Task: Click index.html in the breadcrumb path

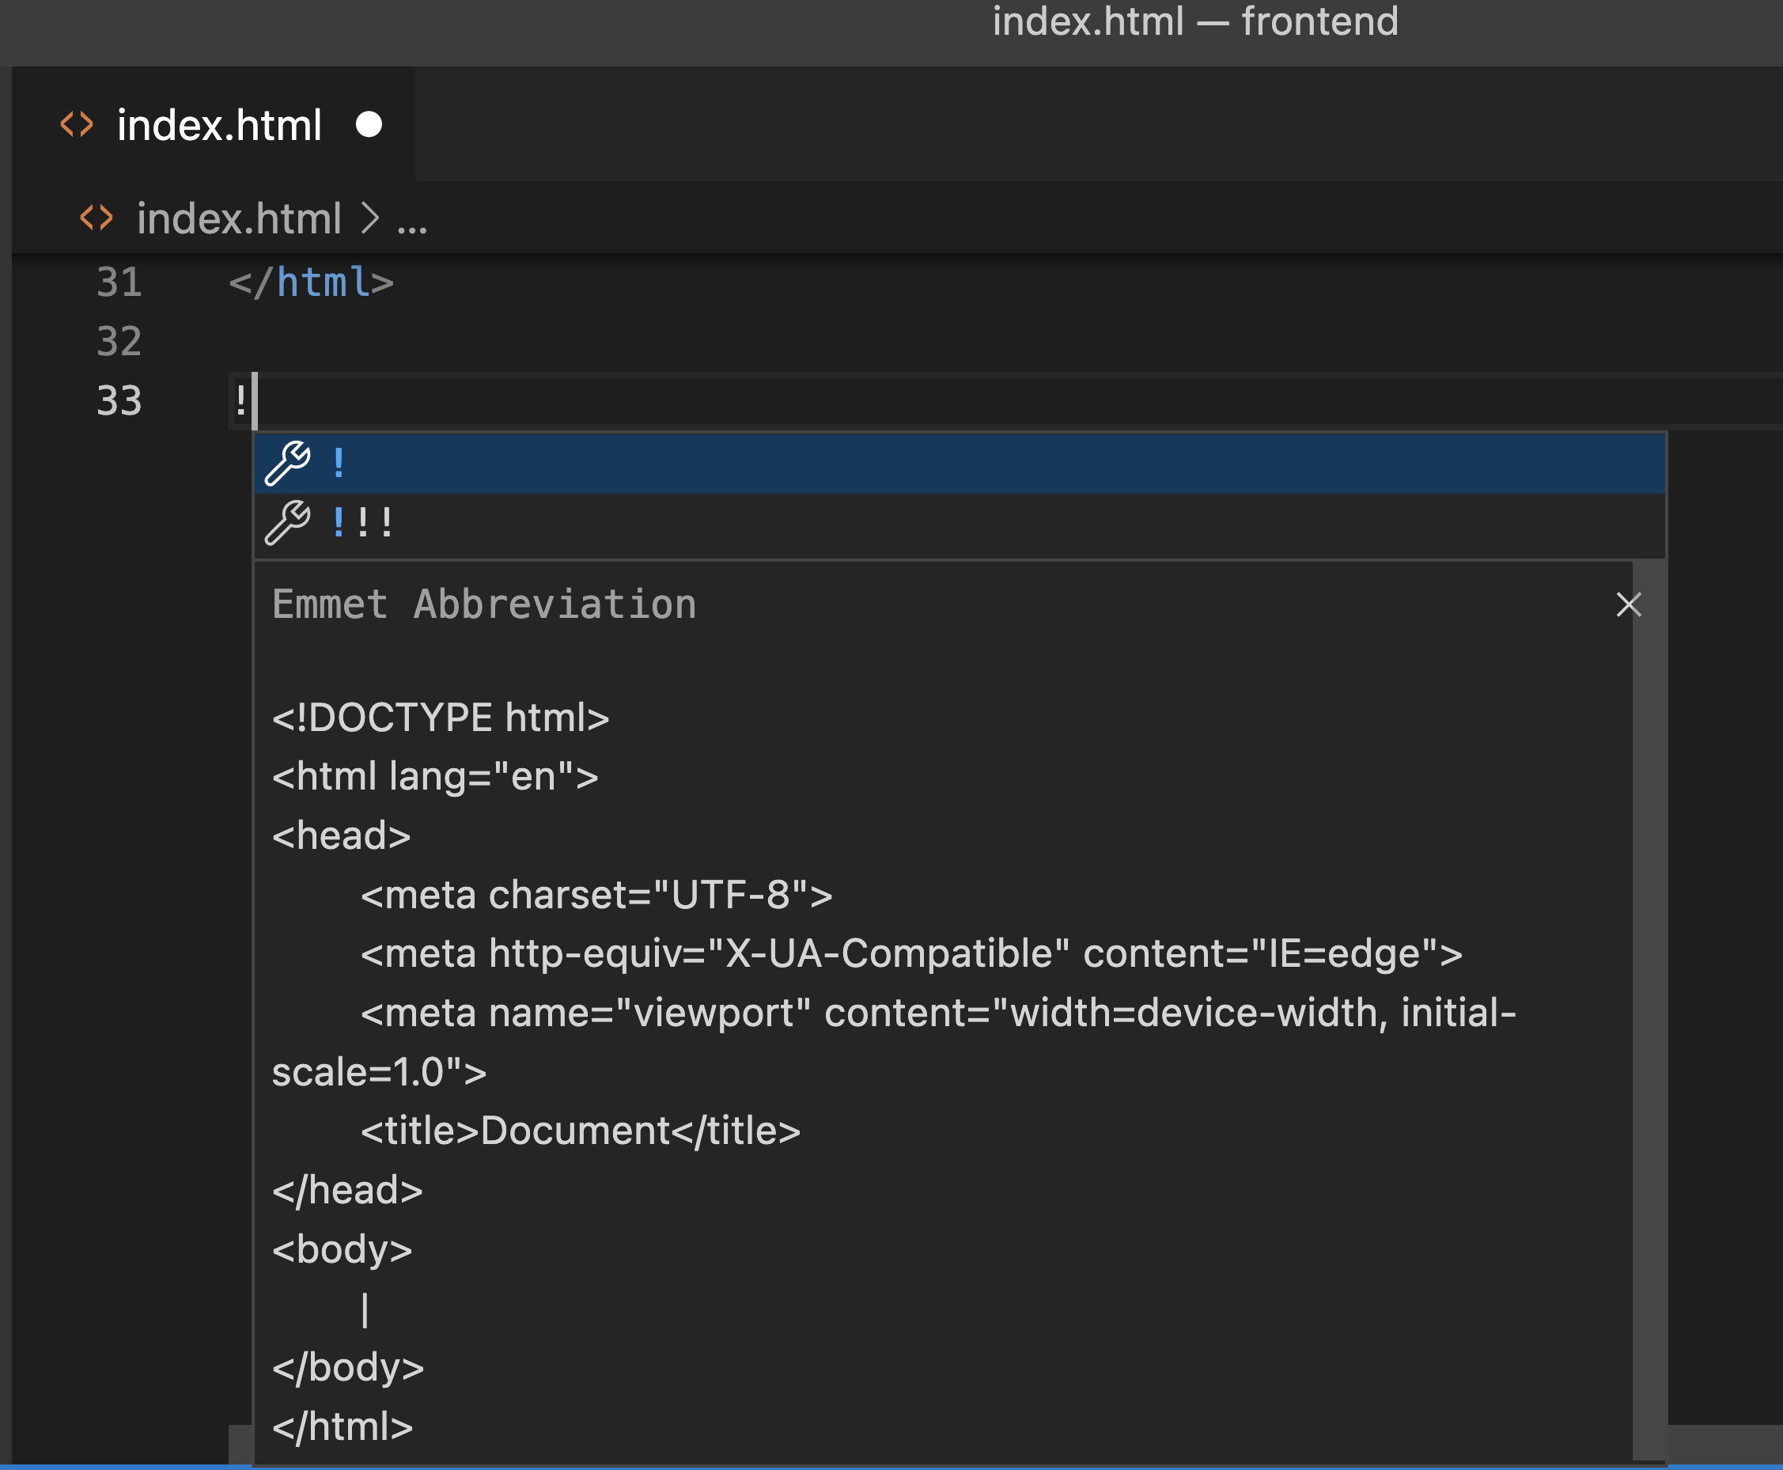Action: tap(239, 218)
